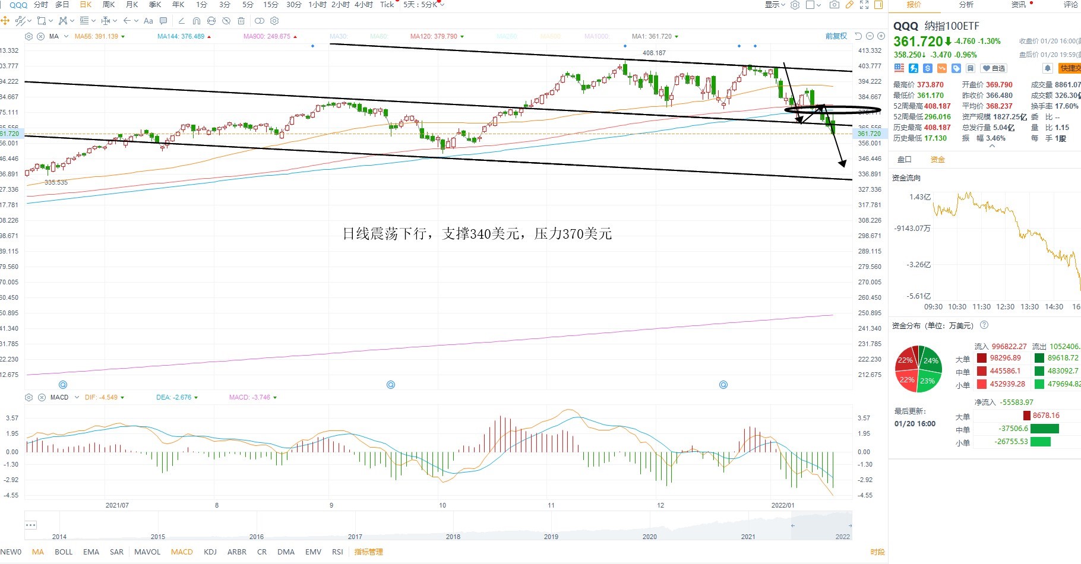Screen dimensions: 1081x564
Task: Select the pattern/wave drawing tool
Action: (63, 21)
